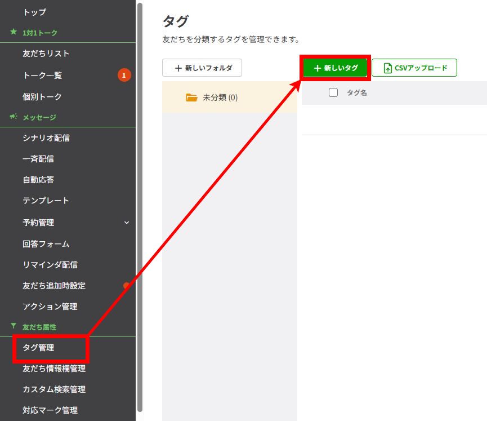Click the plus icon on 新しいタグ

(317, 68)
